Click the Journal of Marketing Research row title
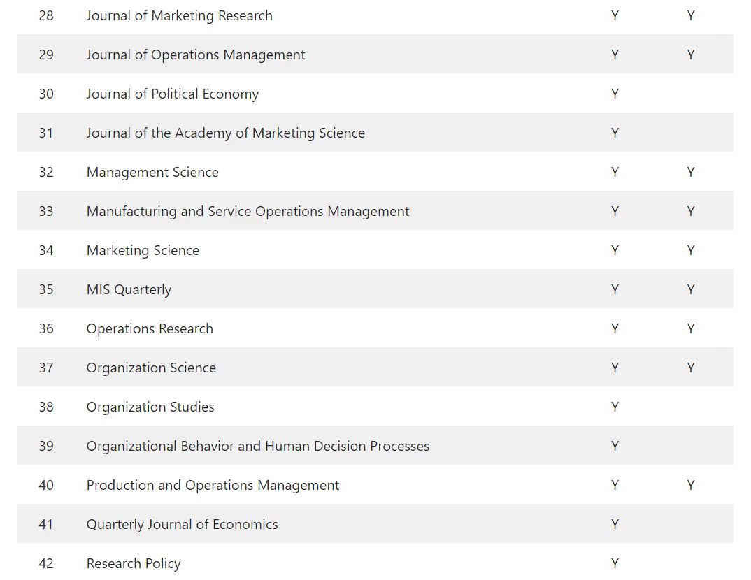This screenshot has height=580, width=751. coord(179,16)
